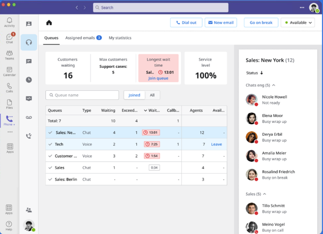Click the callback phone icon in sidebar
The width and height of the screenshot is (323, 234).
click(29, 136)
